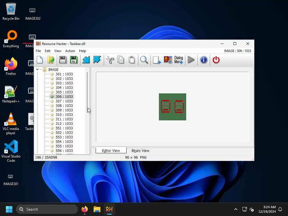The width and height of the screenshot is (288, 216).
Task: Open the Recycle Bin desktop icon
Action: (11, 11)
